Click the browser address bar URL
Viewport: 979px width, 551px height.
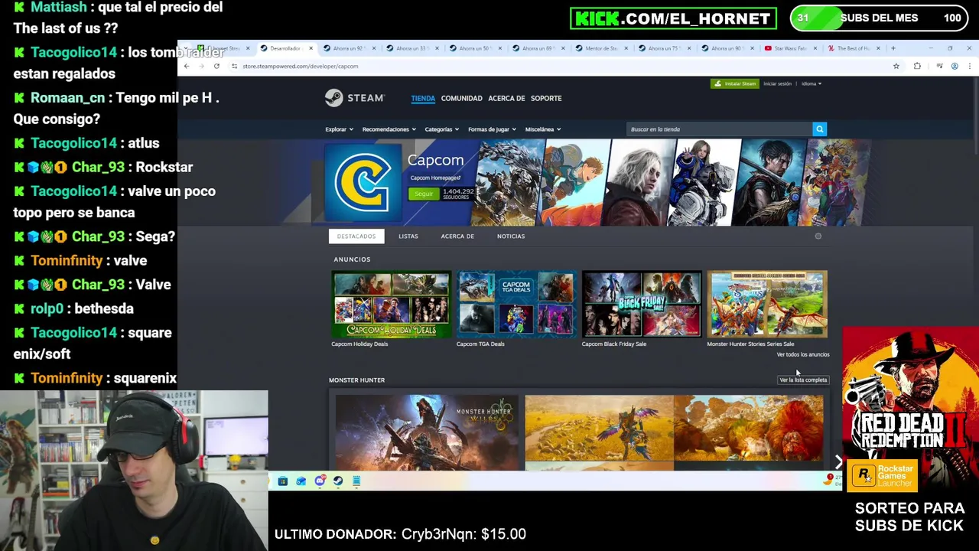point(300,67)
